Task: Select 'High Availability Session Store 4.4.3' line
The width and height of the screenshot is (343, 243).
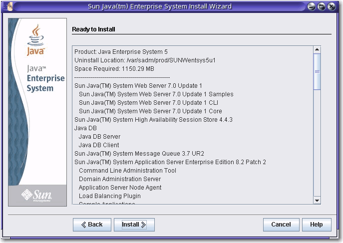Action: click(153, 120)
